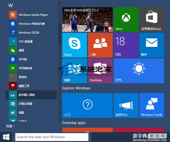The width and height of the screenshot is (170, 142).
Task: Open Windows Media Player icon
Action: click(13, 15)
